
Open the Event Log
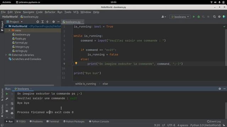[x=214, y=121]
